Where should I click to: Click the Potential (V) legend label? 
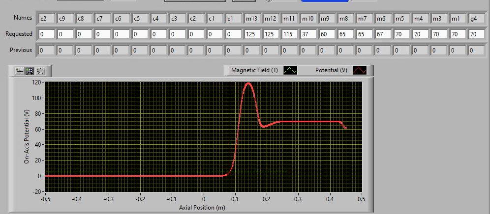coord(331,70)
